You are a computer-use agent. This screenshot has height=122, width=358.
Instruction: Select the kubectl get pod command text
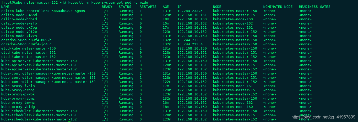(108, 2)
